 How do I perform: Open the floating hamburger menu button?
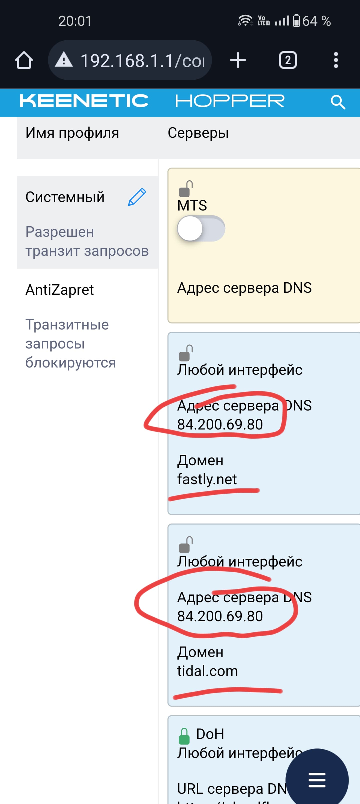(x=317, y=780)
